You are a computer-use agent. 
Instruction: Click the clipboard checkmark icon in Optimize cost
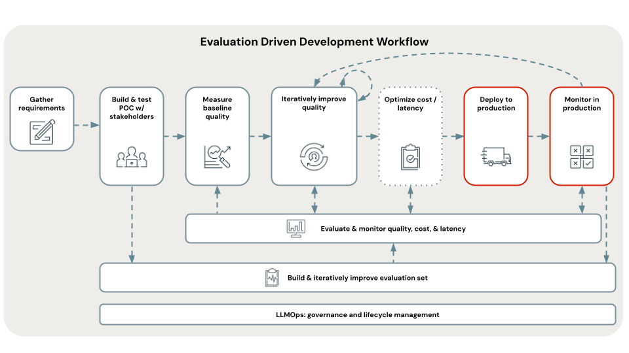click(410, 157)
